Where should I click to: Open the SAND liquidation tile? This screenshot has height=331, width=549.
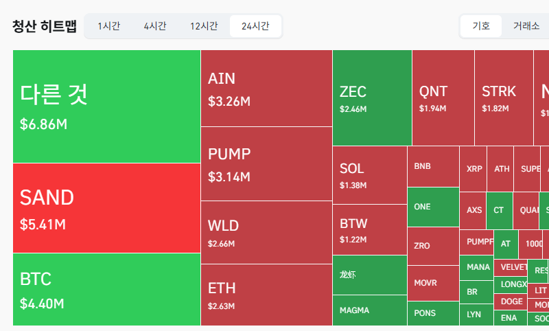[106, 208]
